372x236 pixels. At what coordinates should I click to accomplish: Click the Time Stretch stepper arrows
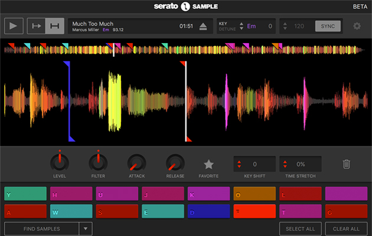(284, 164)
